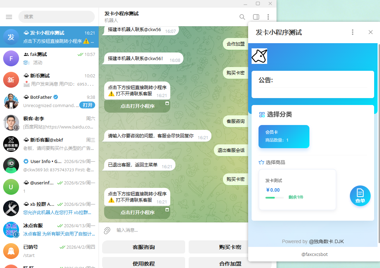380x268 pixels.
Task: Open the 新币测试 bot chat
Action: click(x=49, y=80)
